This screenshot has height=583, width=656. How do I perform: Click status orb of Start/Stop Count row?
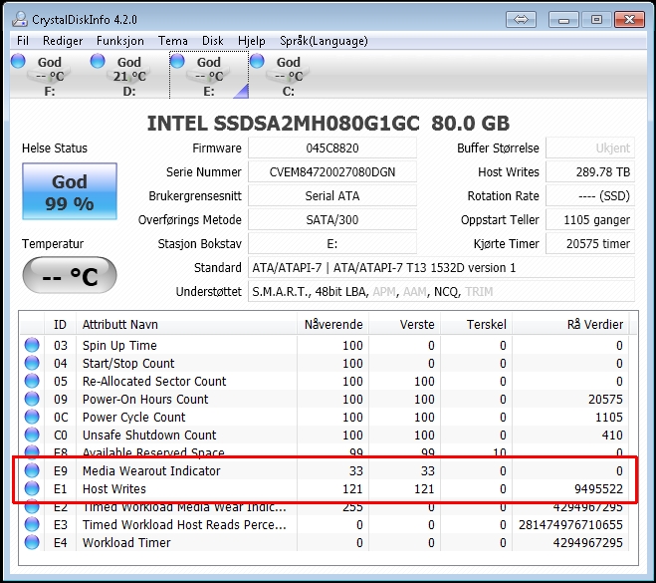click(x=32, y=363)
